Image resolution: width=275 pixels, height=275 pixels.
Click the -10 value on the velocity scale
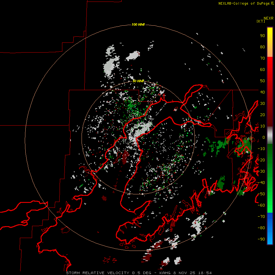coord(261,149)
